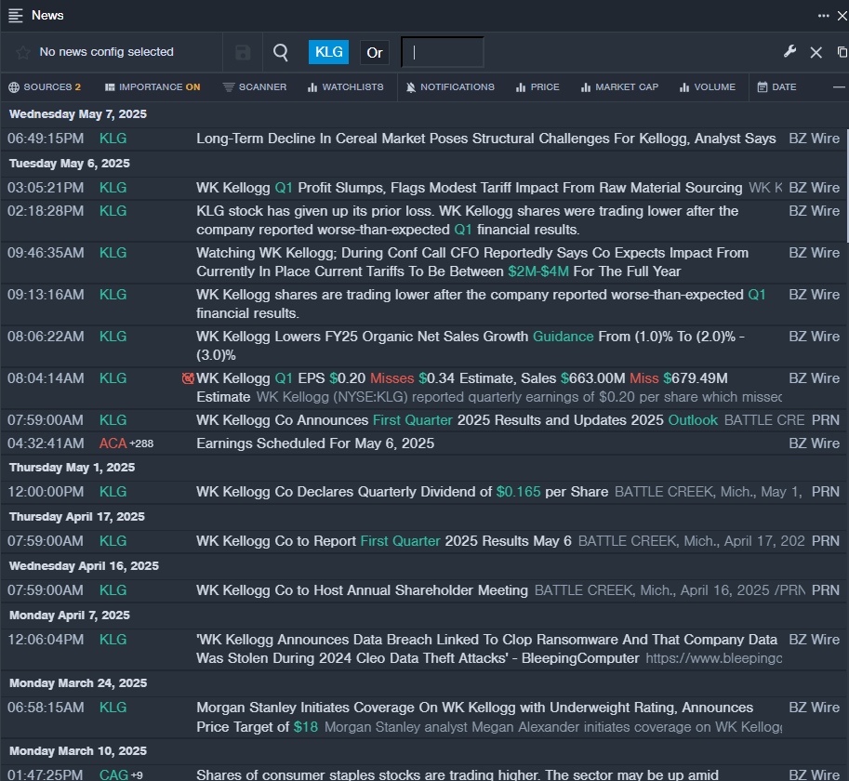Screen dimensions: 849x781
Task: Open the consumer staples stocks trading higher story
Action: coord(457,774)
